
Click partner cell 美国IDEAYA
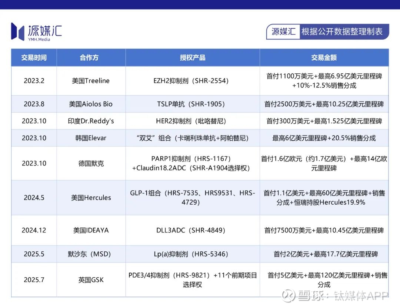click(91, 230)
